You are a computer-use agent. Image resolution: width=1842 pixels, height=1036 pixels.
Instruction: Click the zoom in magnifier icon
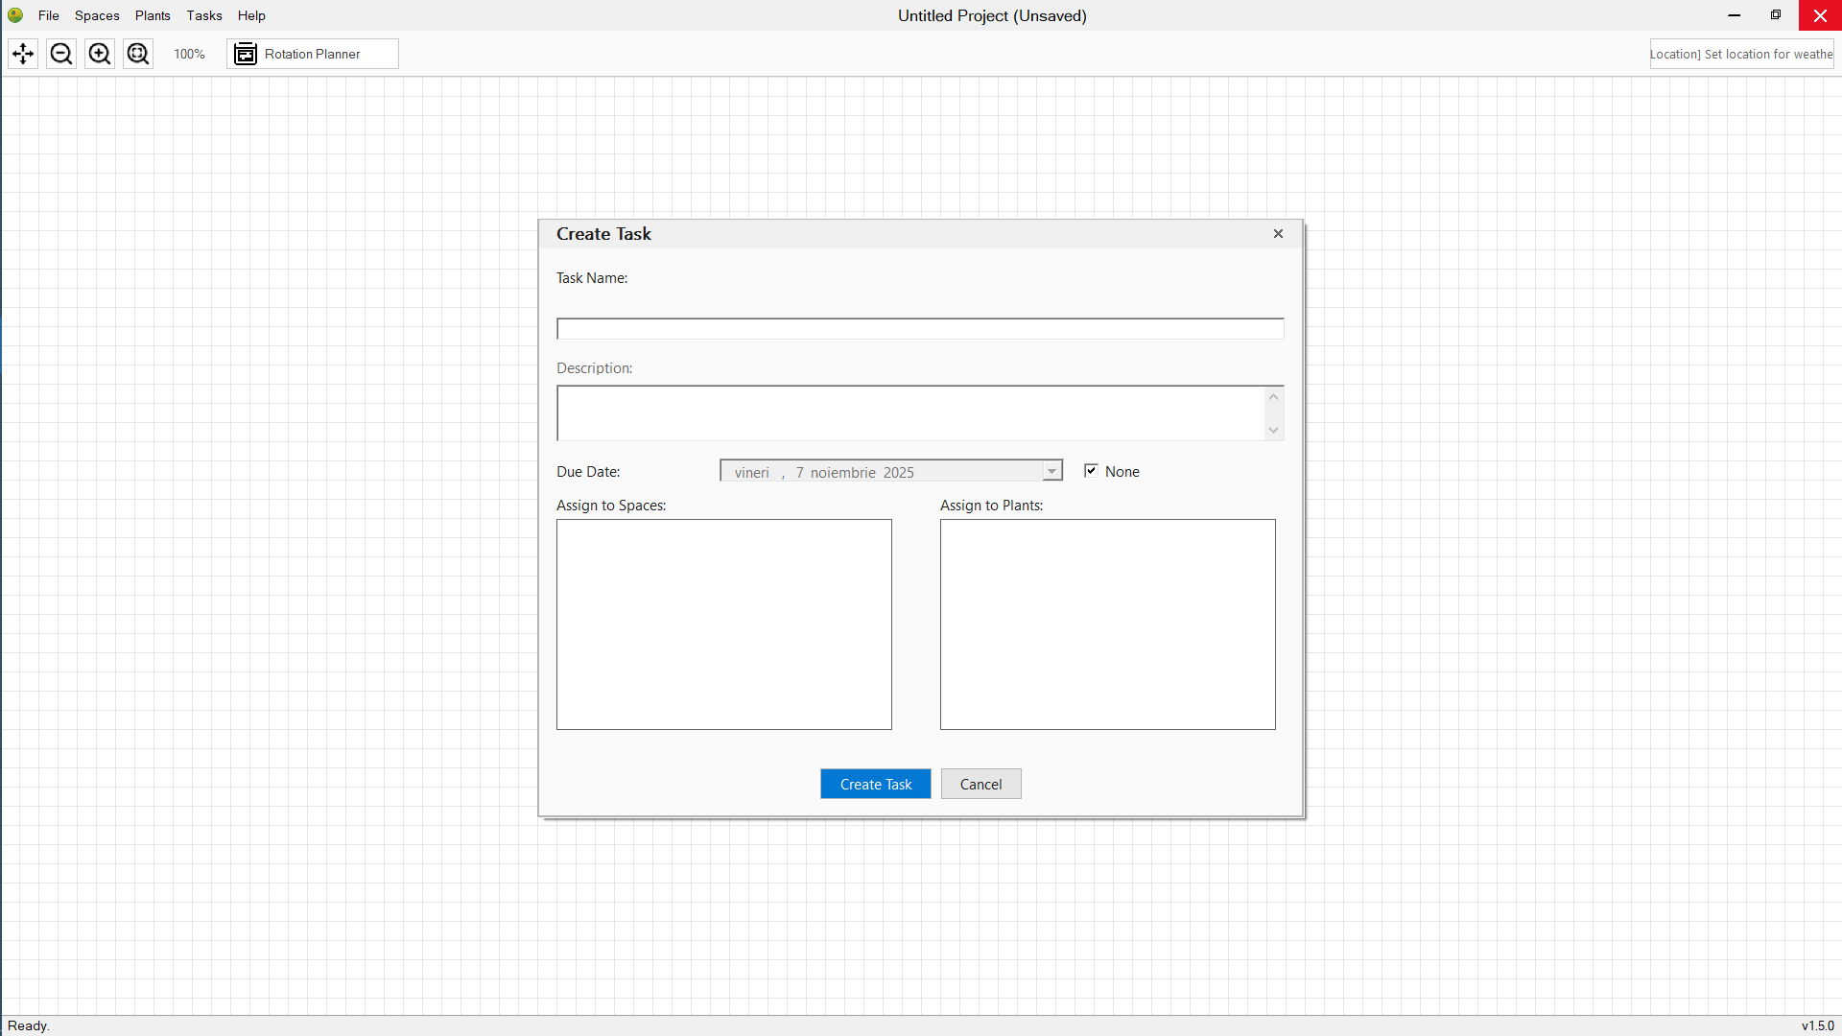coord(99,54)
